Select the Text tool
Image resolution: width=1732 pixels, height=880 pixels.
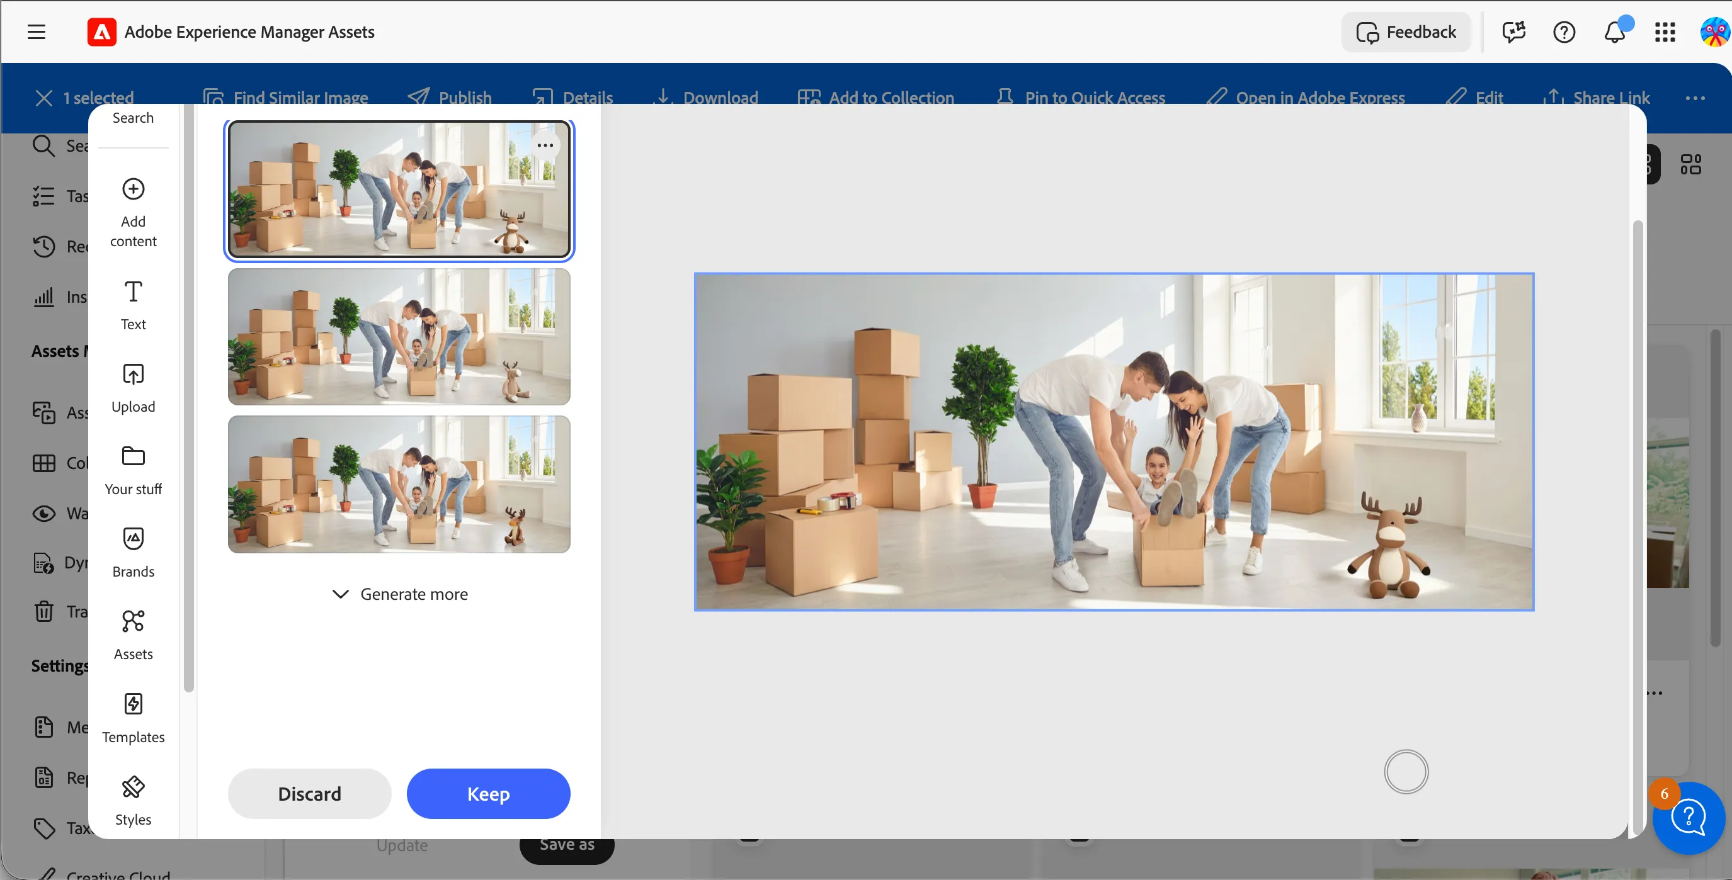(x=133, y=306)
